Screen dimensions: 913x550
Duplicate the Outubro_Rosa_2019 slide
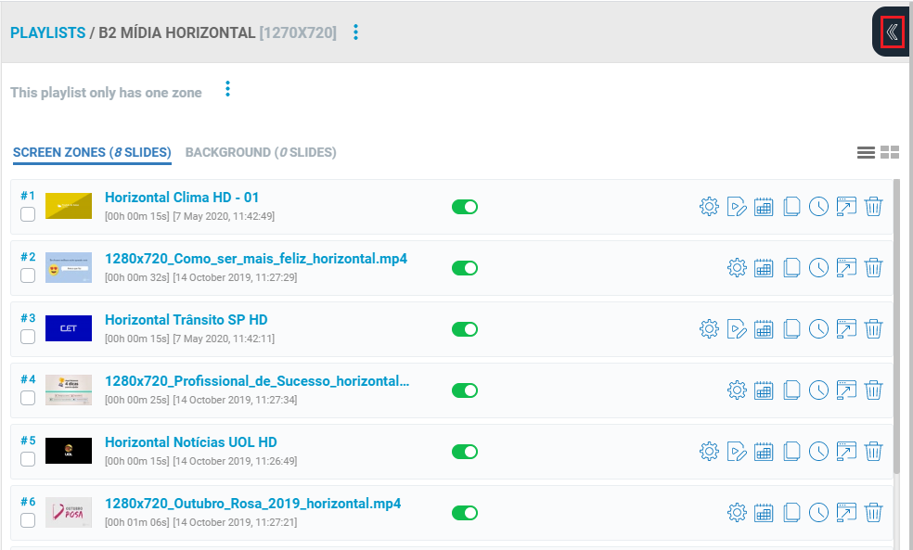tap(791, 512)
